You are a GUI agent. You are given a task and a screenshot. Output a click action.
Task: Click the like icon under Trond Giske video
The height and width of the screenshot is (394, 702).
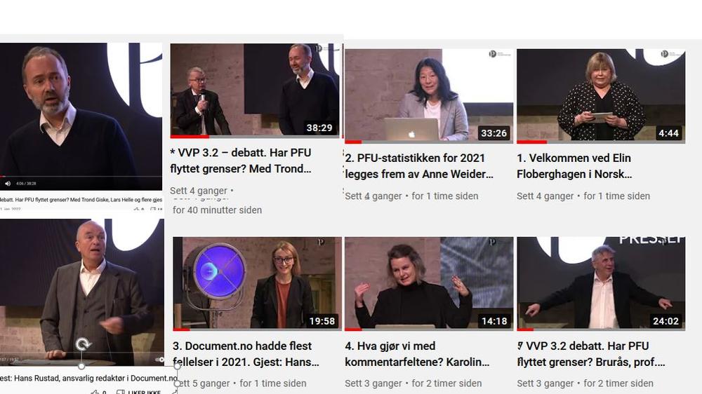(x=137, y=210)
